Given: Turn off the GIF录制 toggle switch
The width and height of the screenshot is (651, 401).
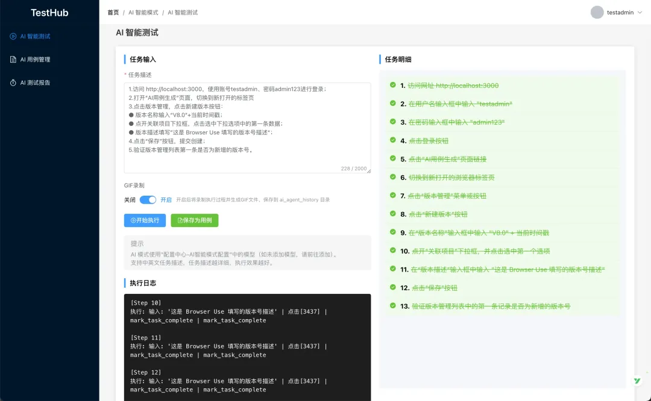Looking at the screenshot, I should 148,200.
